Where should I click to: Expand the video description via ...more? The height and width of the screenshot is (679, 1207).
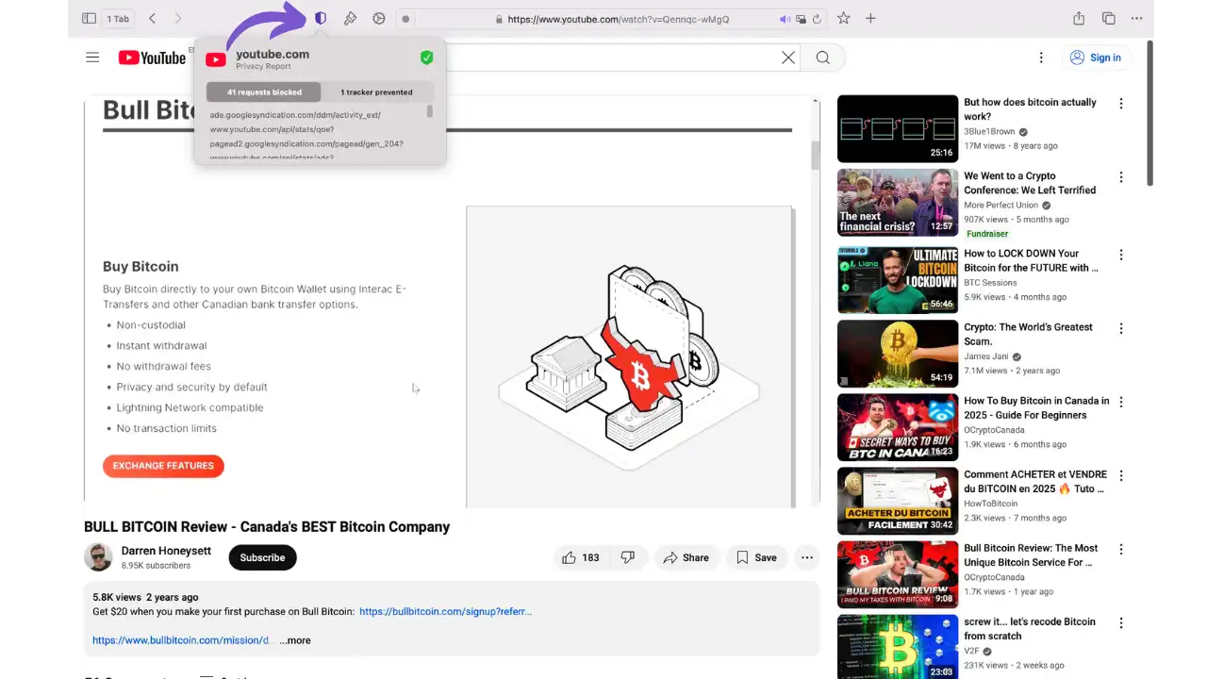295,640
